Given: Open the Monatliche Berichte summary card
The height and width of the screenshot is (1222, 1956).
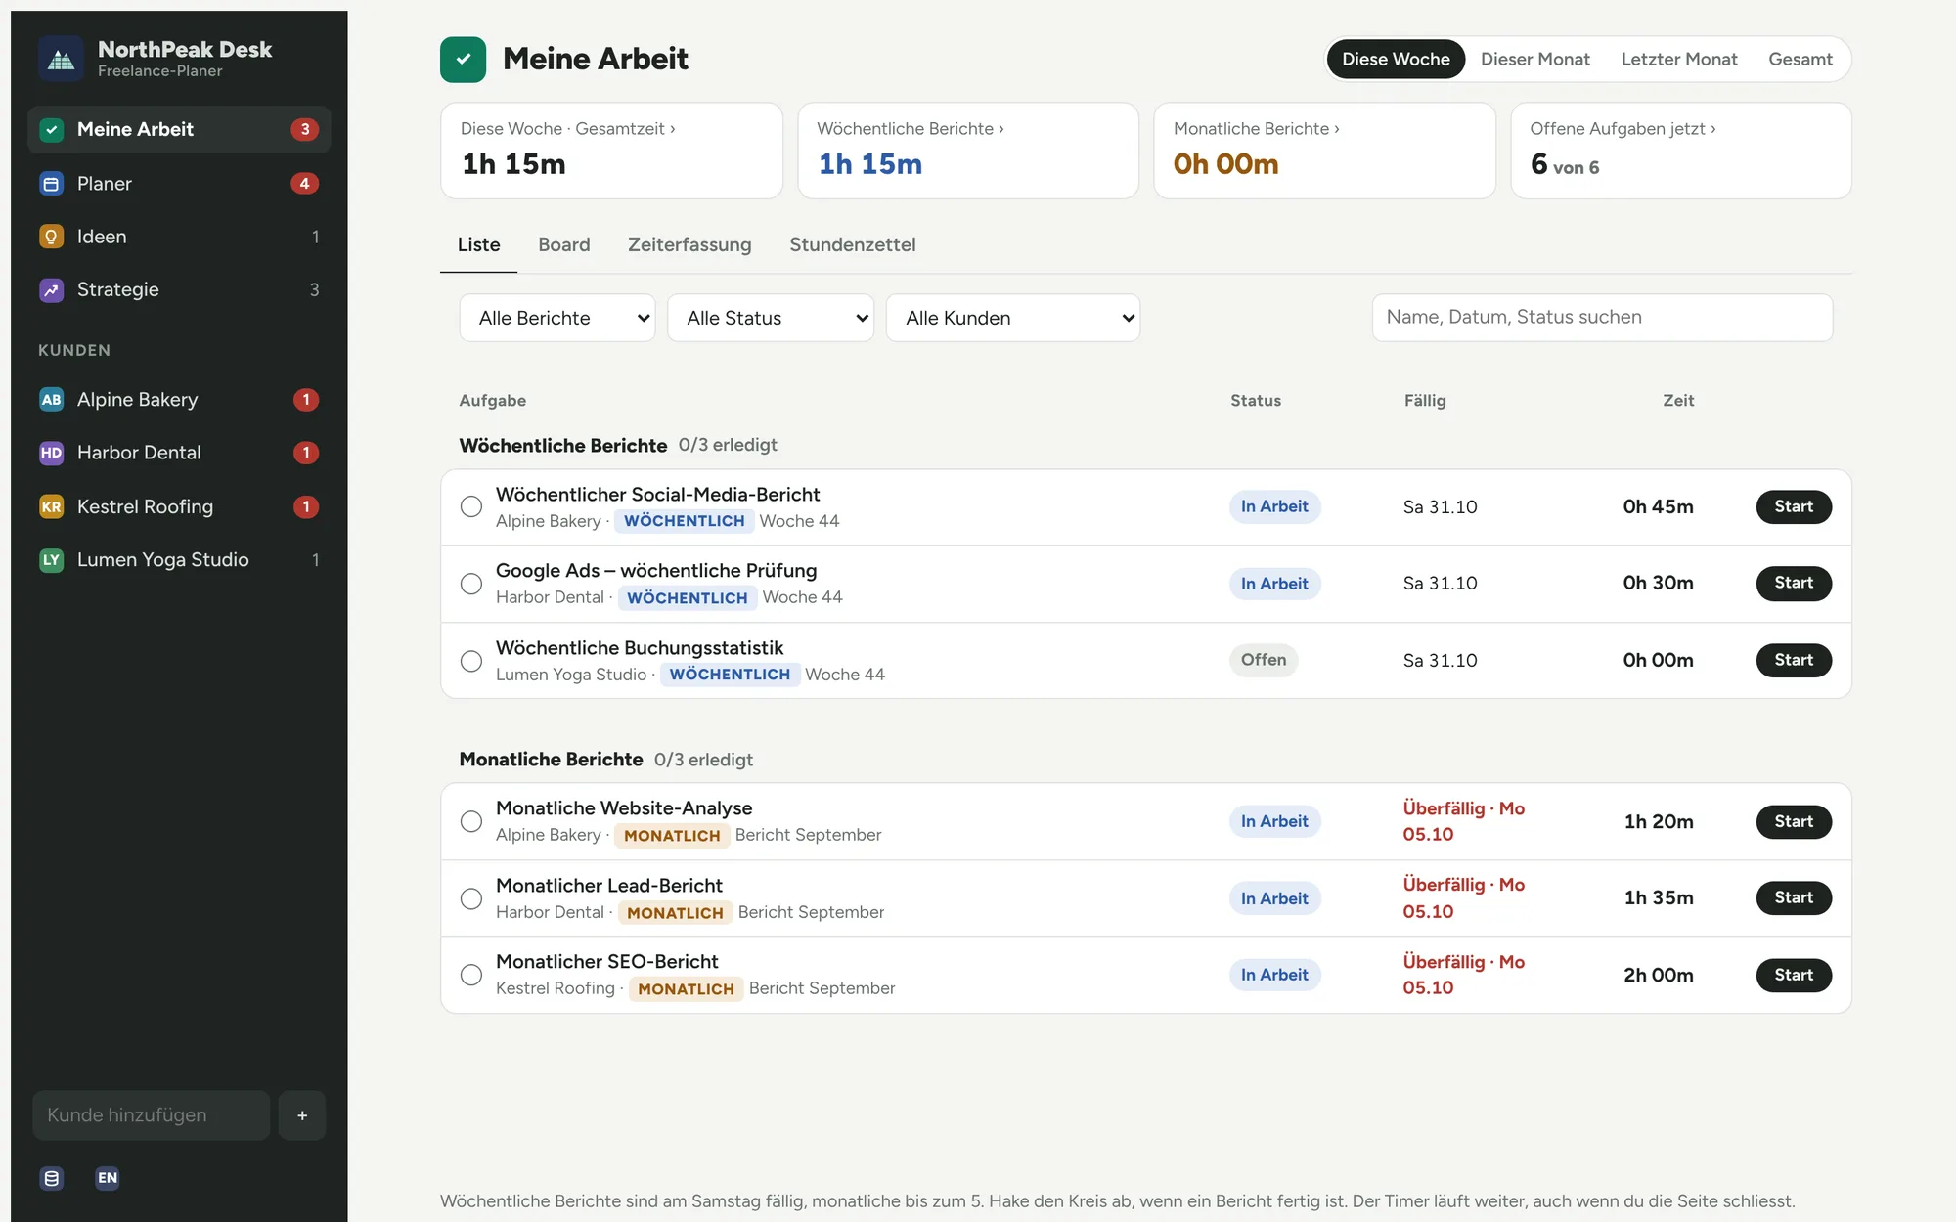Looking at the screenshot, I should click(1325, 151).
